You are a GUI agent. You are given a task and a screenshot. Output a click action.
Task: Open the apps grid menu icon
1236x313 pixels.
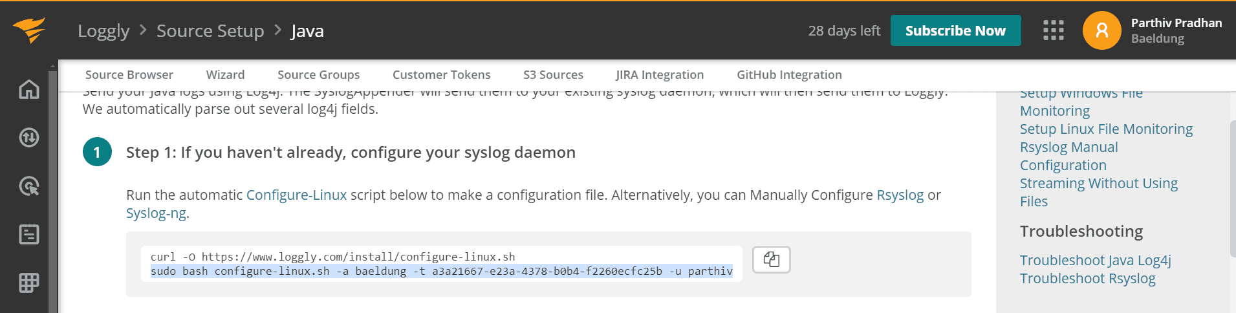(x=1053, y=30)
